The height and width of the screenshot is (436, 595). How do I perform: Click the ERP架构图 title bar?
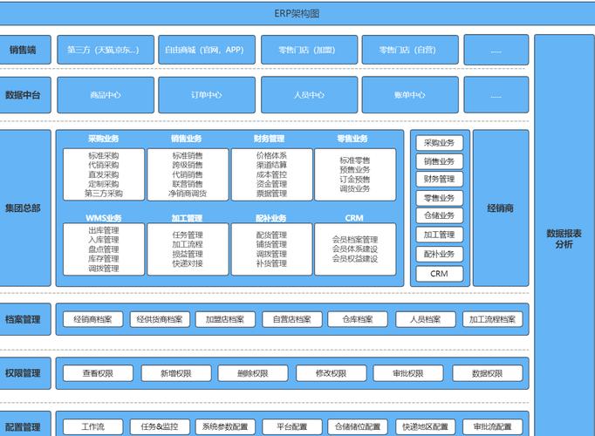click(297, 14)
